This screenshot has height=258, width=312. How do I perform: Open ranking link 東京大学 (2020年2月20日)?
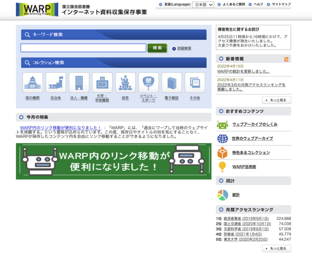point(245,240)
